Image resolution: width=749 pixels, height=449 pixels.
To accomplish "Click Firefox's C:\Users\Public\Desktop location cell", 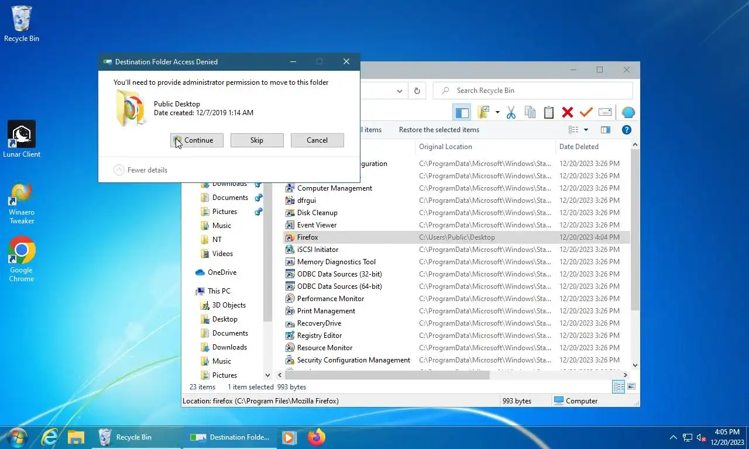I will click(x=457, y=237).
